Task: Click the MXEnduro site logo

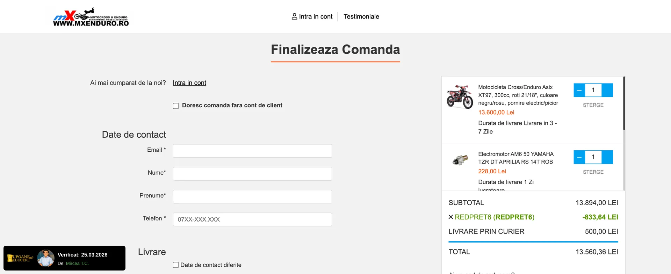Action: point(91,17)
